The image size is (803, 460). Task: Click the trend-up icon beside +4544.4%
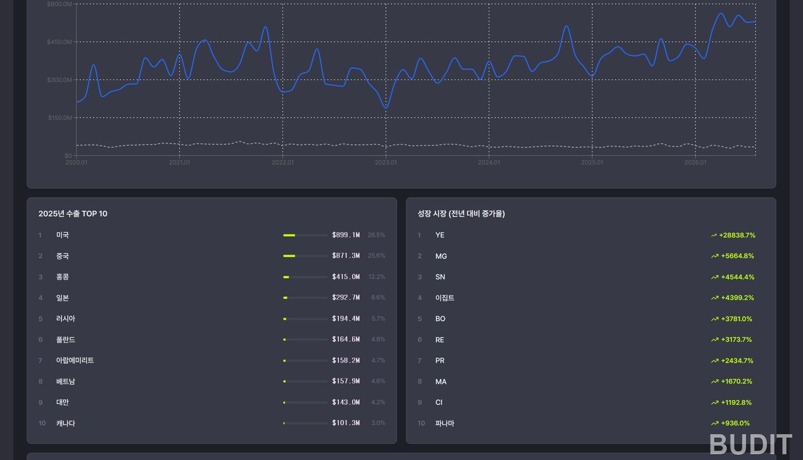715,277
